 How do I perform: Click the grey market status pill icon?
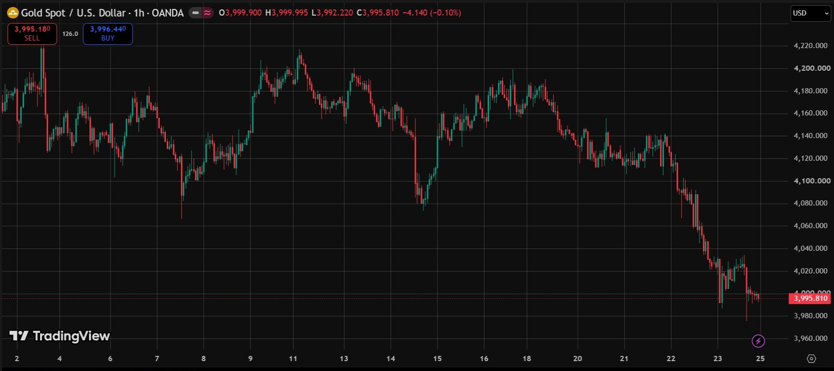(196, 13)
